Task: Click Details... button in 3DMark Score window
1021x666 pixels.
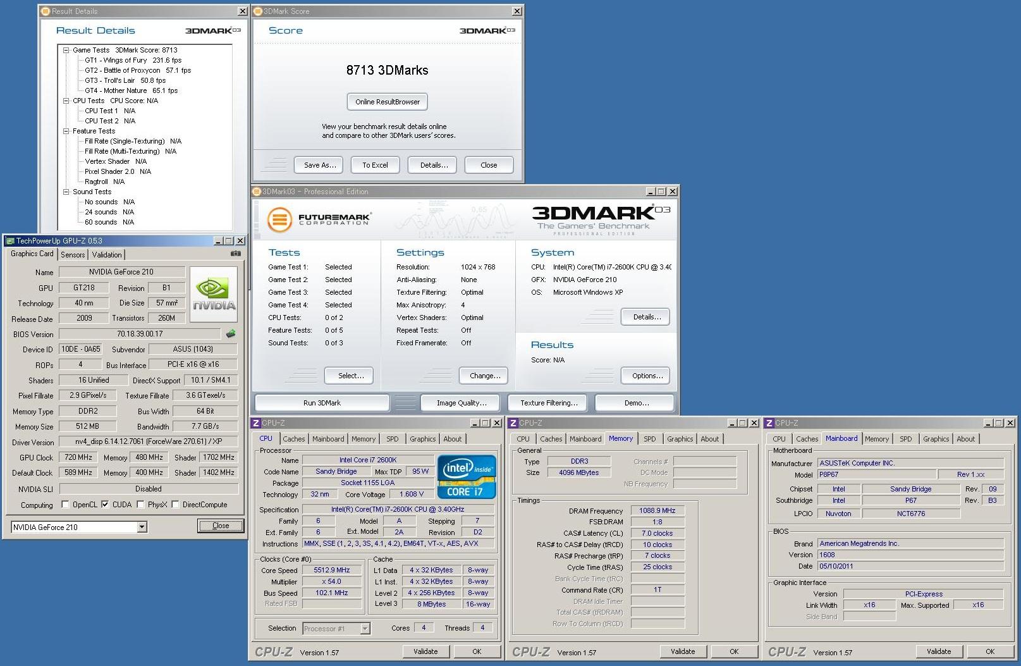Action: point(434,165)
